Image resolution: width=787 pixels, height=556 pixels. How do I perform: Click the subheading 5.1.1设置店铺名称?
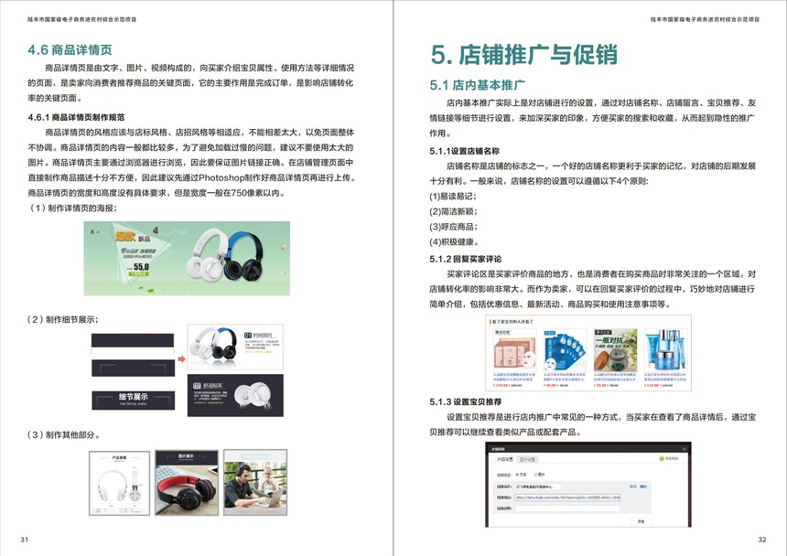point(464,151)
